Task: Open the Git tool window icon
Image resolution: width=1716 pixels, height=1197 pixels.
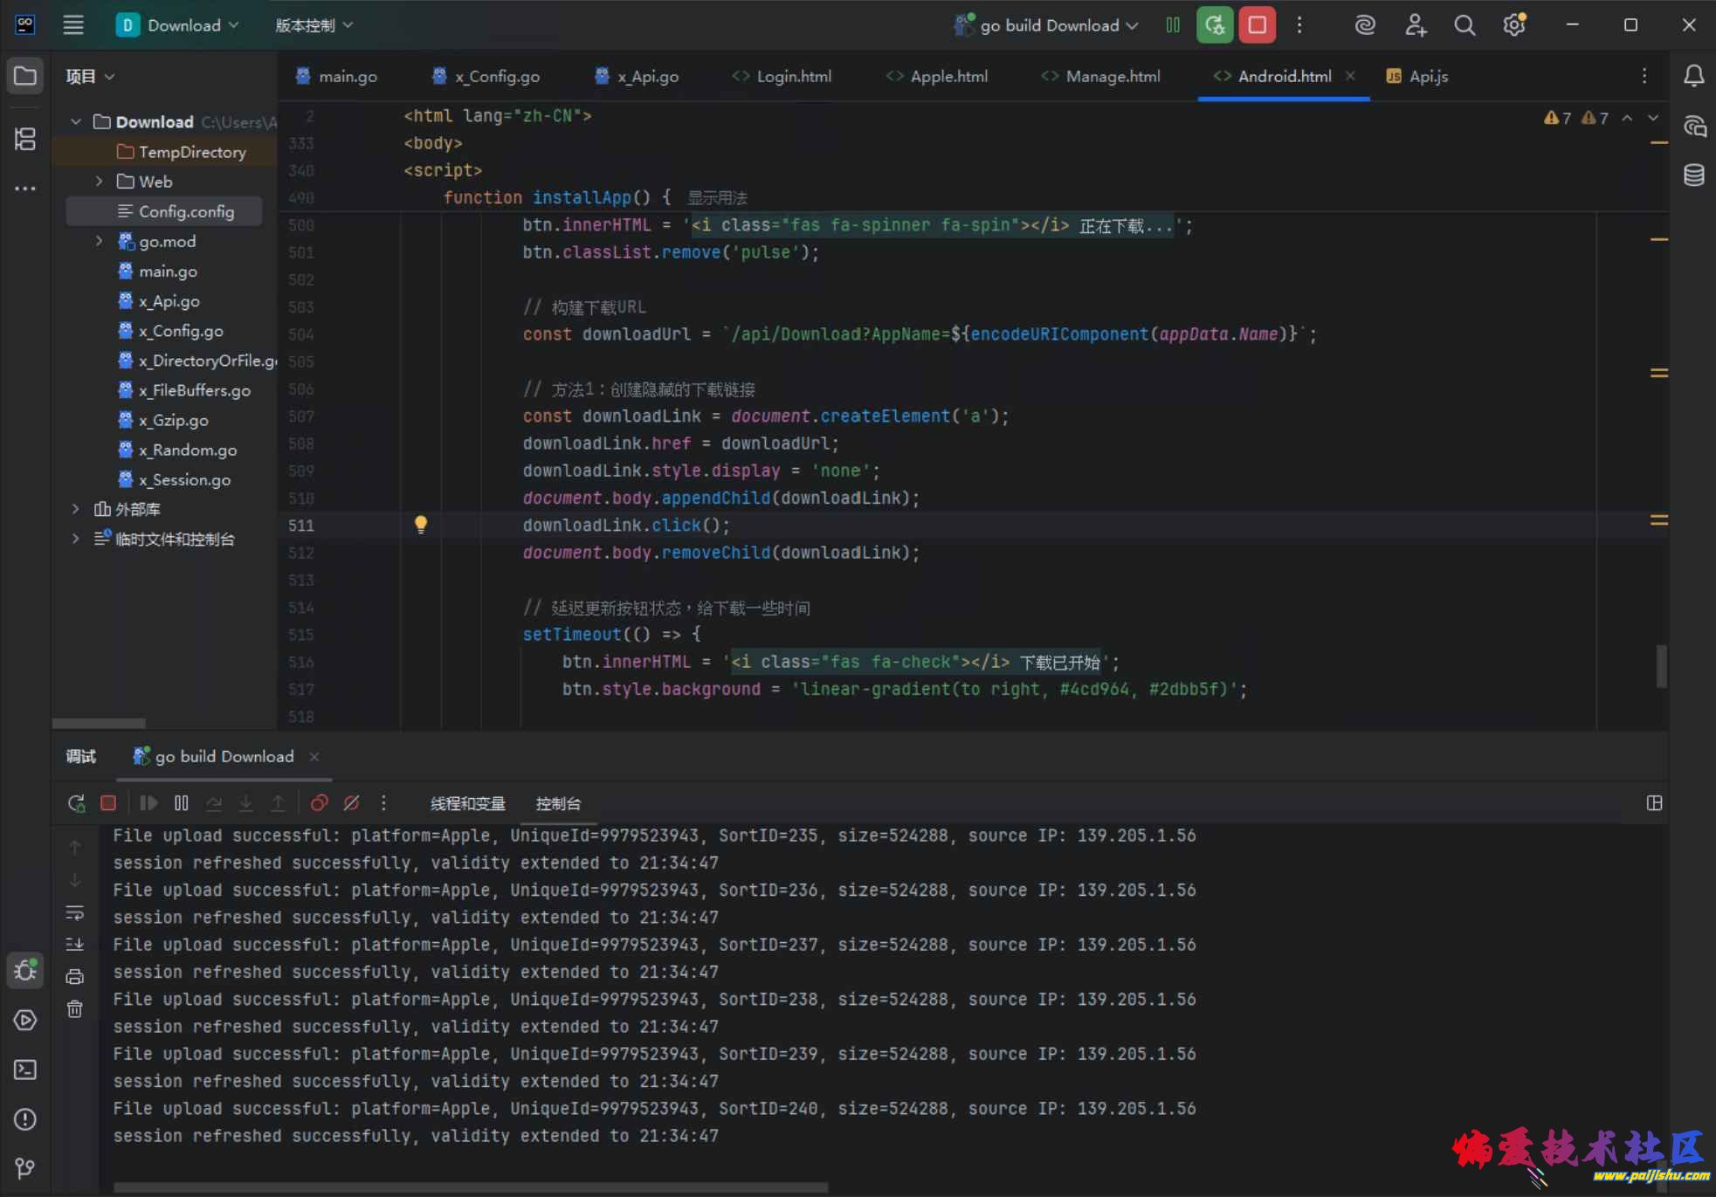Action: coord(25,1168)
